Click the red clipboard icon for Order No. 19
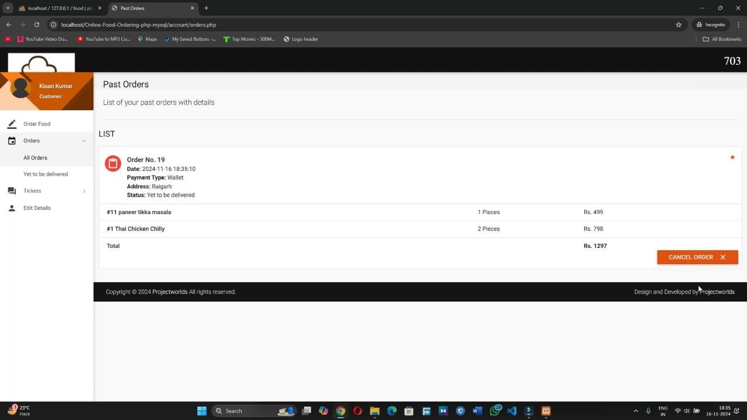The image size is (747, 420). coord(113,163)
